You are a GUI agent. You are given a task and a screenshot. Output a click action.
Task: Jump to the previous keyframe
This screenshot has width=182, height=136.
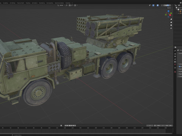67,125
